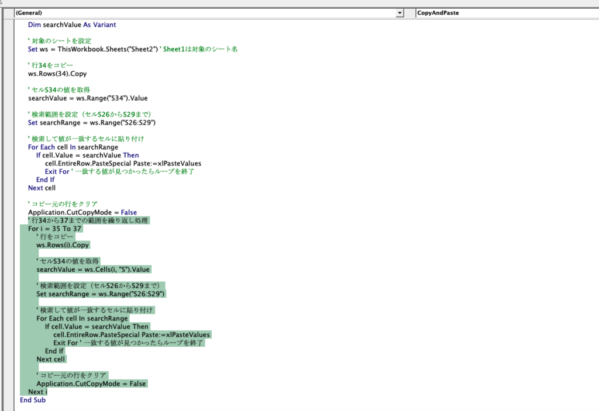Click the first 'Application.CutCopyMode = False' line
The width and height of the screenshot is (599, 411).
82,212
